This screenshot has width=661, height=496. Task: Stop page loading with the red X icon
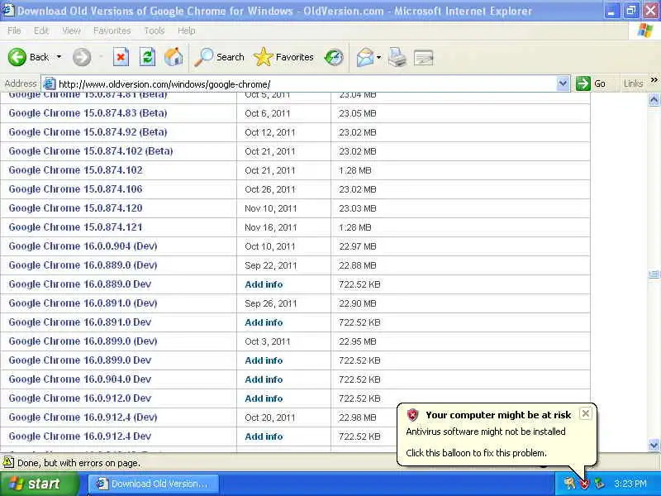click(121, 57)
